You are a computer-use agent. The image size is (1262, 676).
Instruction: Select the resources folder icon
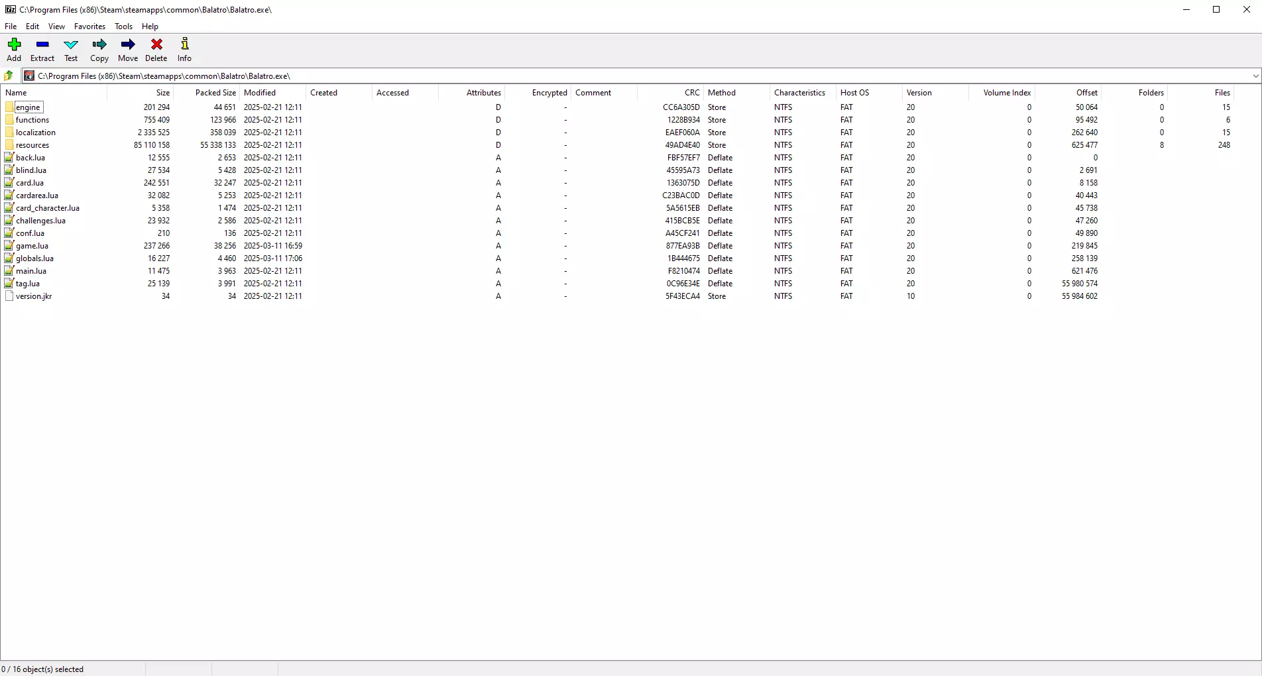(9, 145)
